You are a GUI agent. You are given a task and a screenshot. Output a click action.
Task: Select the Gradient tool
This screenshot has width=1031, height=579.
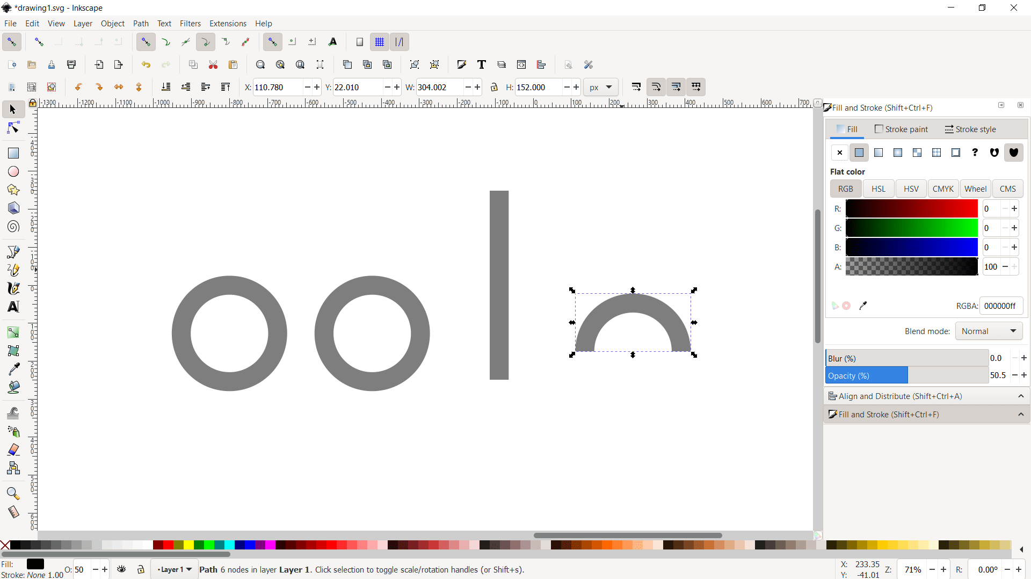pos(13,332)
